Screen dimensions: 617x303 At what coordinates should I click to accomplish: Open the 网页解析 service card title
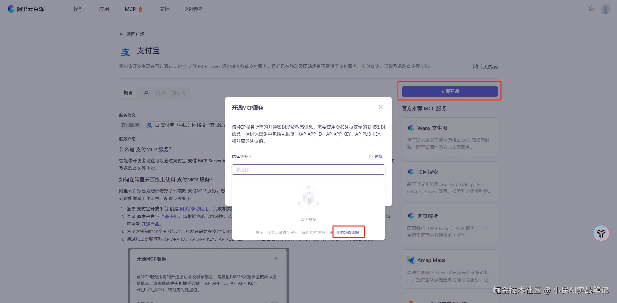pos(428,216)
